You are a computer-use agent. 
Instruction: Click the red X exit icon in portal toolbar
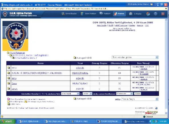[163, 14]
